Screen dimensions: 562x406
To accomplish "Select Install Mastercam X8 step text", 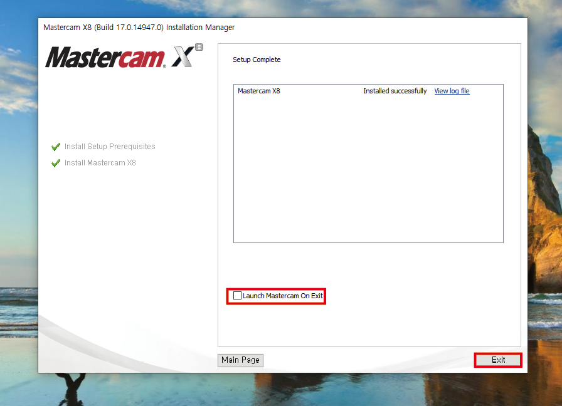I will pos(100,163).
